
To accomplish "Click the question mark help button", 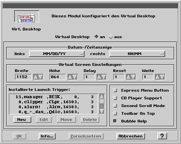I will (162, 136).
